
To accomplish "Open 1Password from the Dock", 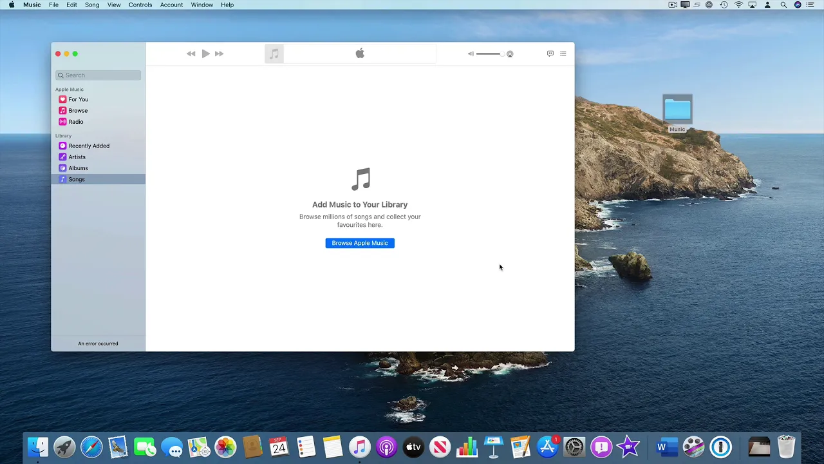I will tap(720, 447).
